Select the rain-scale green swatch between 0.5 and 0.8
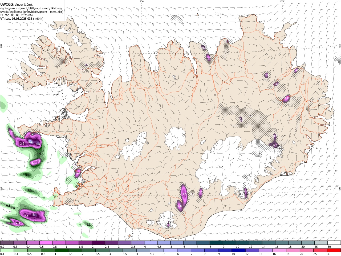Viewport: 341px width, 256px height. tap(34, 250)
